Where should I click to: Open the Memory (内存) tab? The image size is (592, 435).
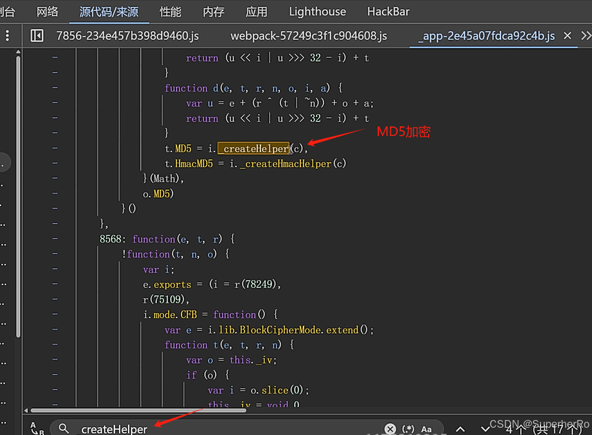pyautogui.click(x=213, y=12)
